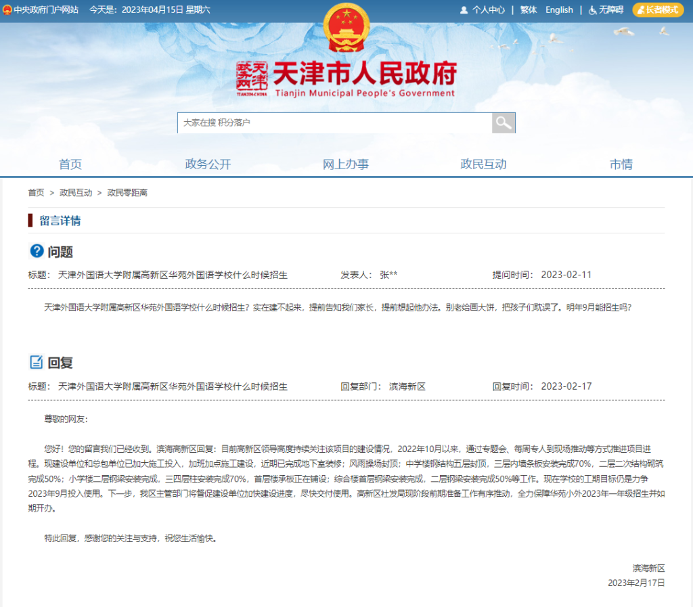
Task: Click the national emblem at top center
Action: (x=346, y=28)
